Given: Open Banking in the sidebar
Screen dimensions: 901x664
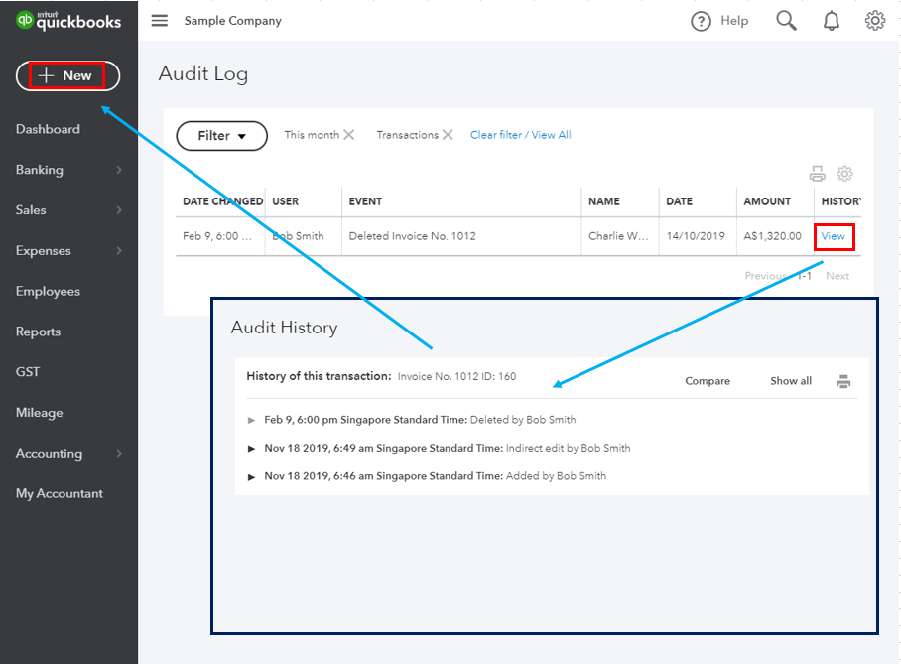Looking at the screenshot, I should [40, 170].
